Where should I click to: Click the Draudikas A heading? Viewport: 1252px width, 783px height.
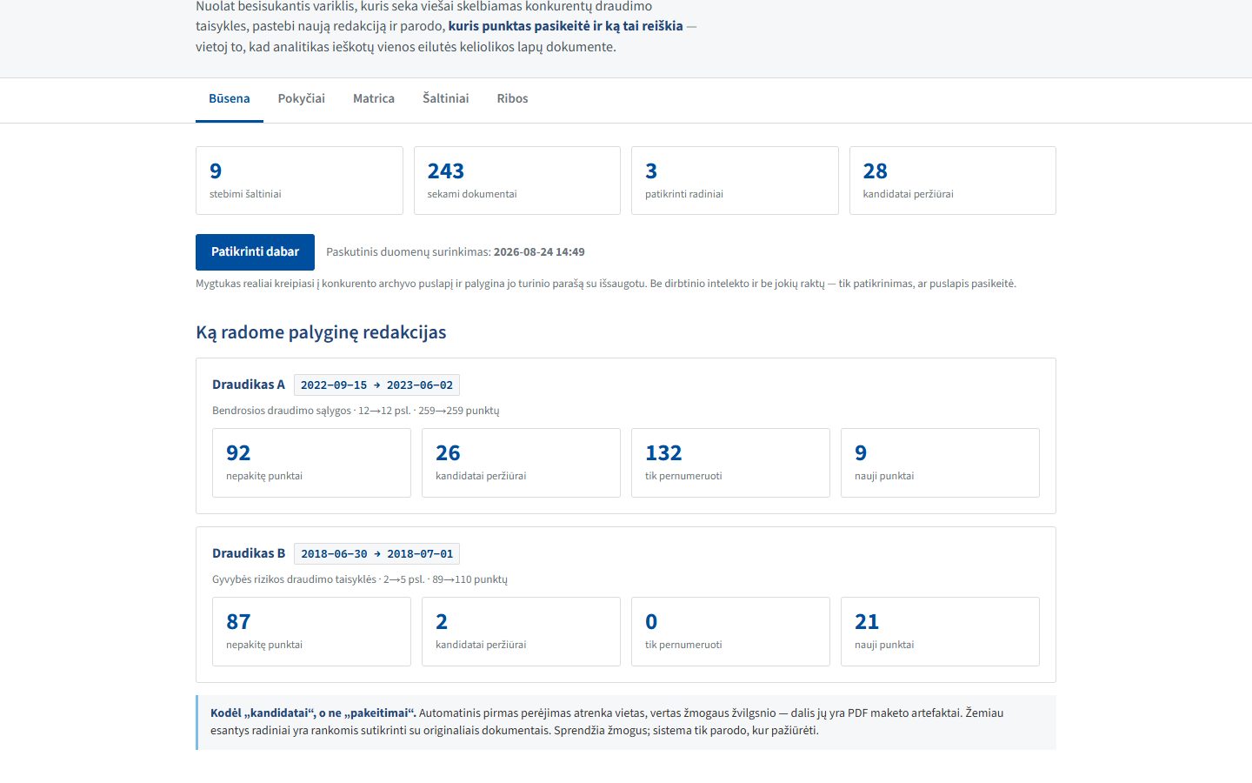(249, 385)
